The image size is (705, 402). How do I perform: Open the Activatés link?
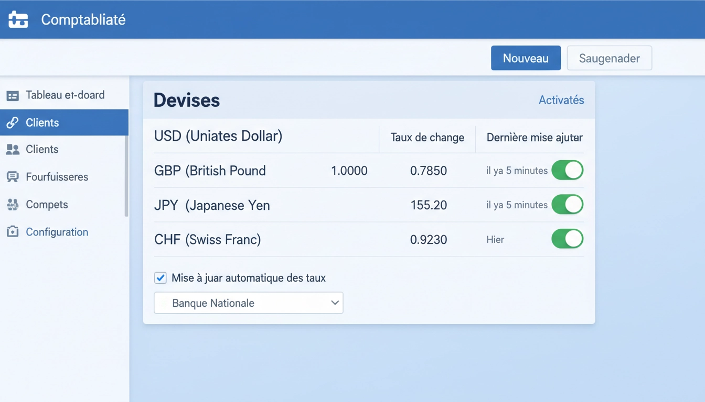point(561,100)
